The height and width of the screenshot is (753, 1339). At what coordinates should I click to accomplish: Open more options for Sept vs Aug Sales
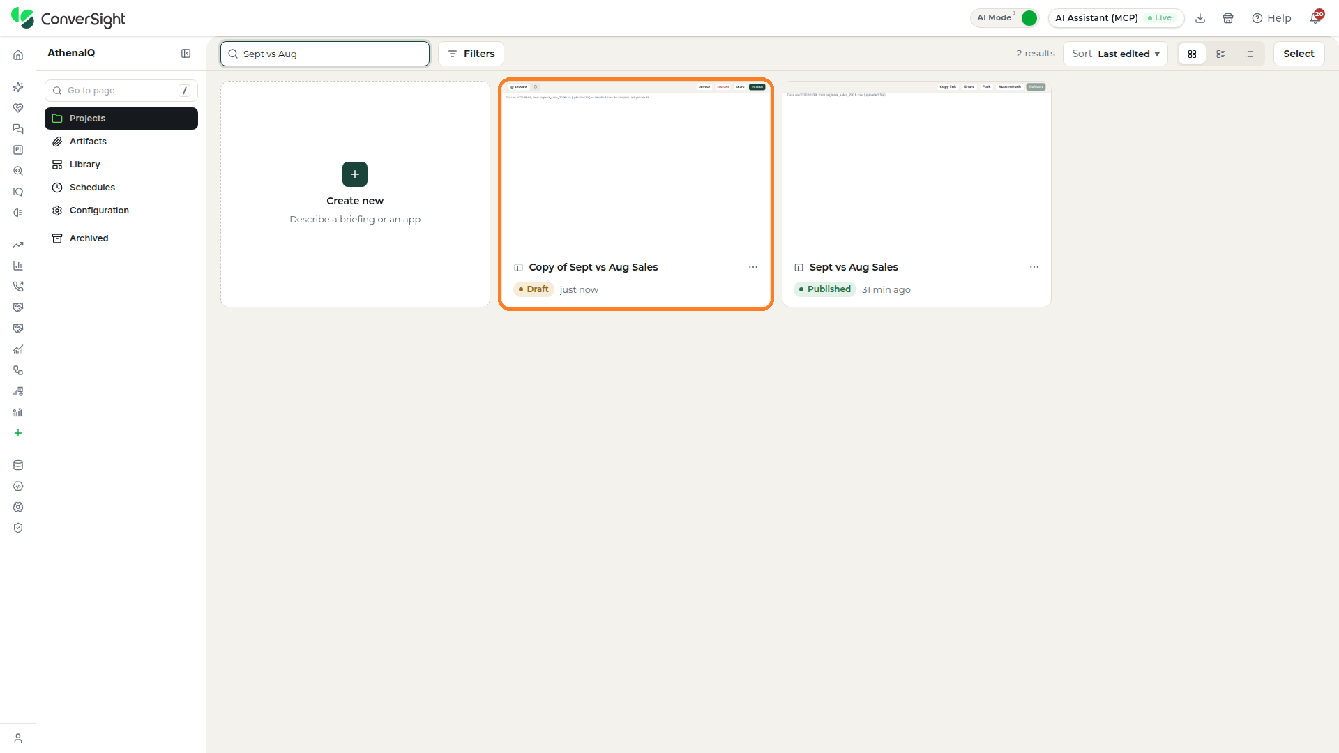(1034, 267)
